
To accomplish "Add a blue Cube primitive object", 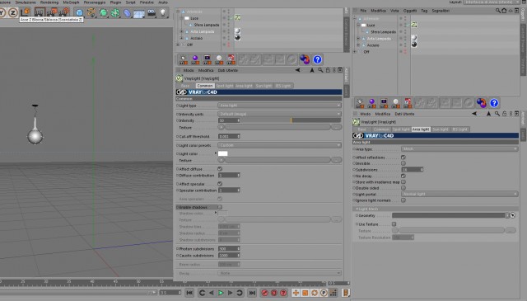I will (79, 13).
